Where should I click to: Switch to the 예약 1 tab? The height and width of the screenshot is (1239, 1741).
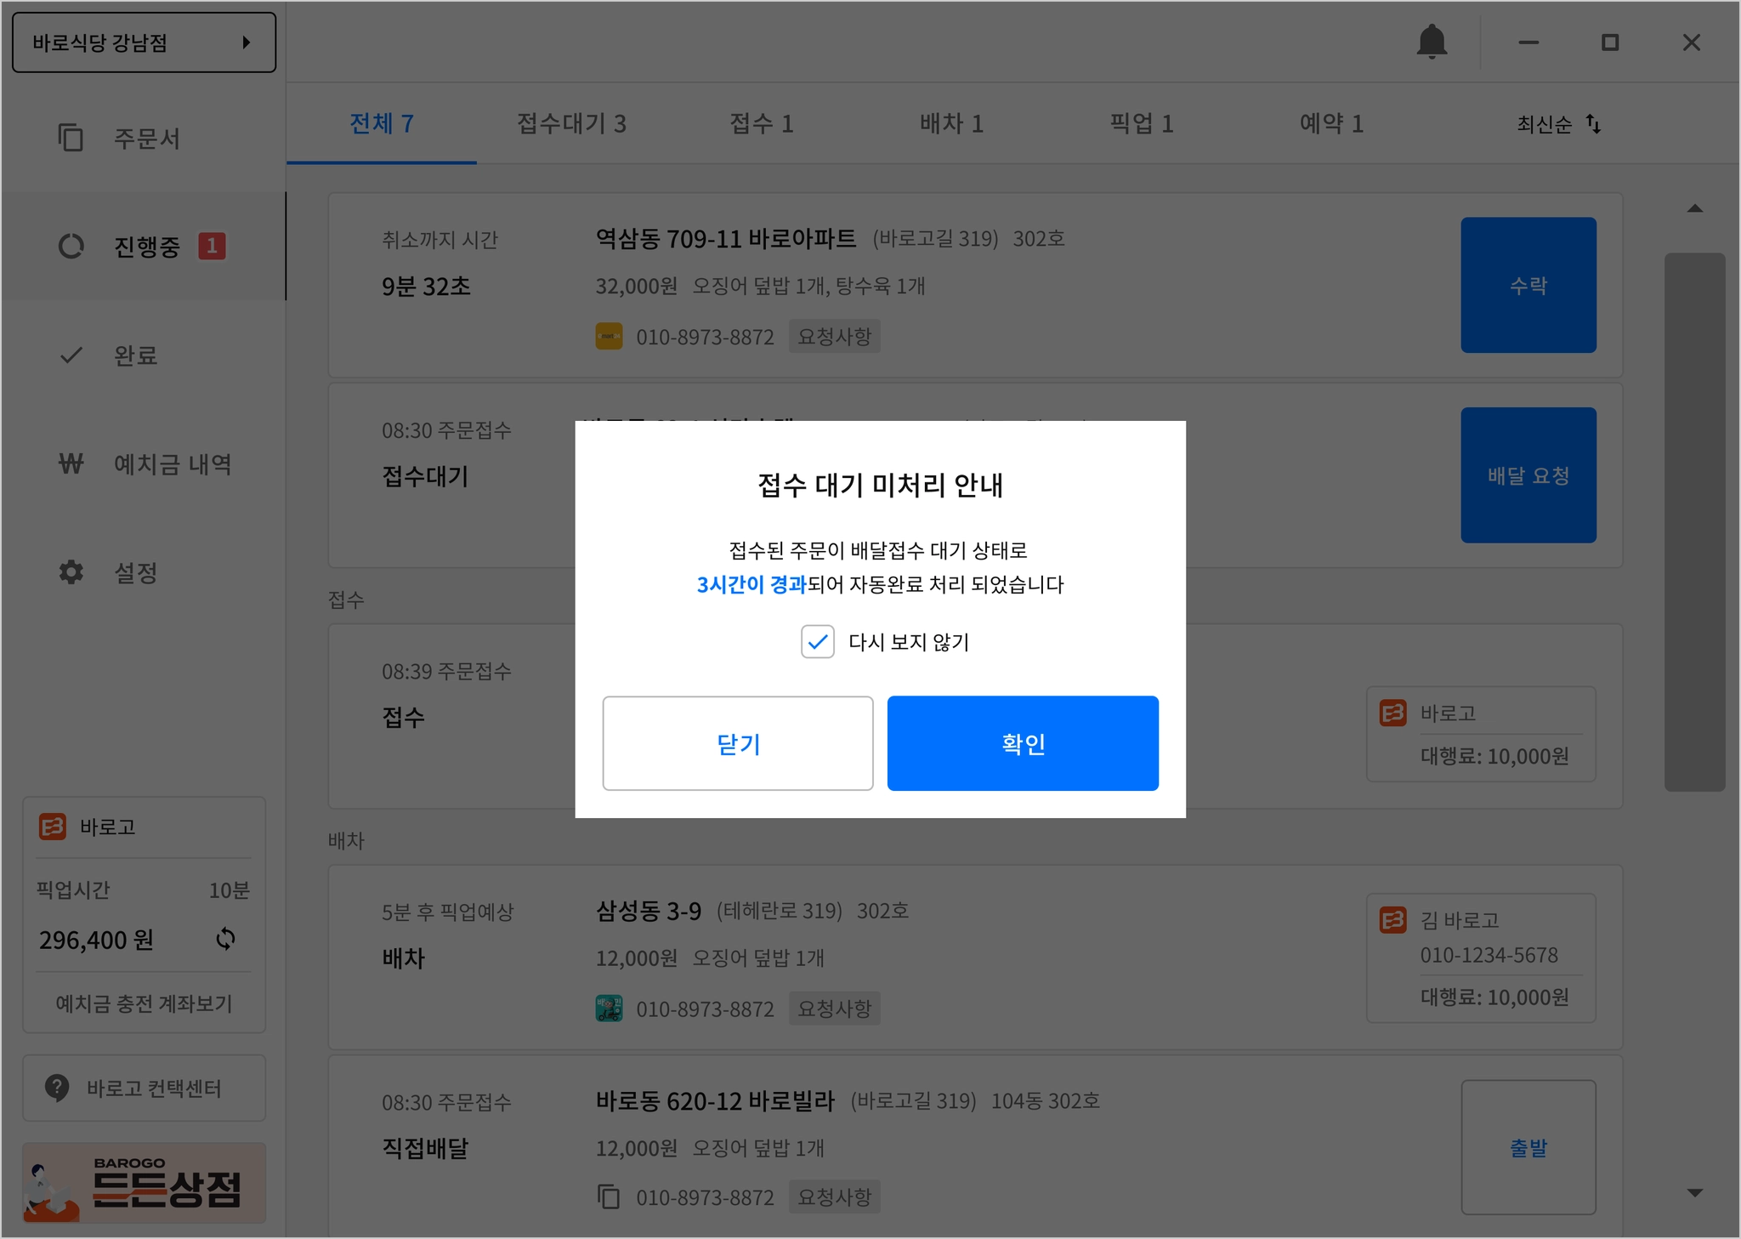(x=1331, y=124)
